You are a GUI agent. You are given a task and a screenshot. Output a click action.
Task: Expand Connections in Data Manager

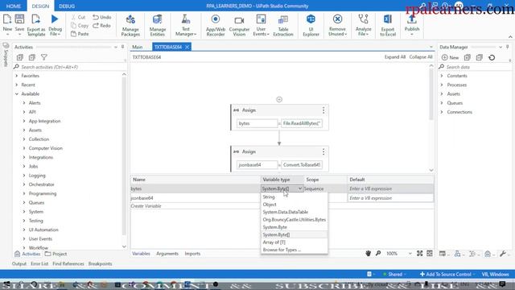coord(442,112)
